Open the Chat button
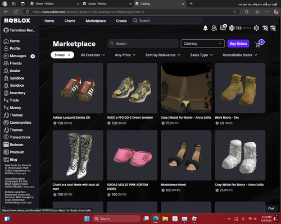Screen dimensions: 281x224 click(271, 208)
